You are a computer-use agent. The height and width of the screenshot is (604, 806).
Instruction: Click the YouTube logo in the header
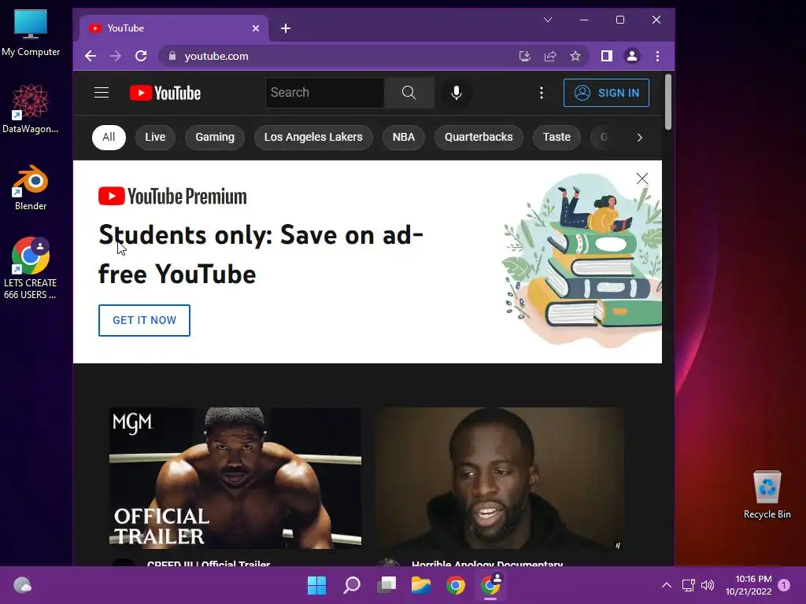pos(165,93)
